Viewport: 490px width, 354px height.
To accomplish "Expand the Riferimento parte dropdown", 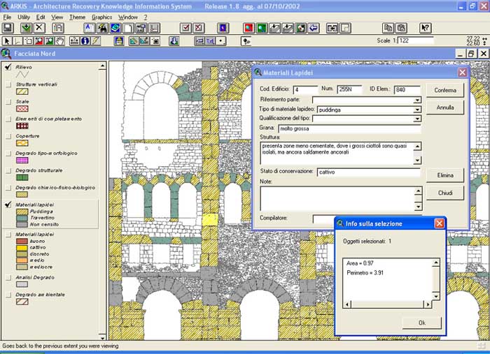I will click(x=416, y=100).
